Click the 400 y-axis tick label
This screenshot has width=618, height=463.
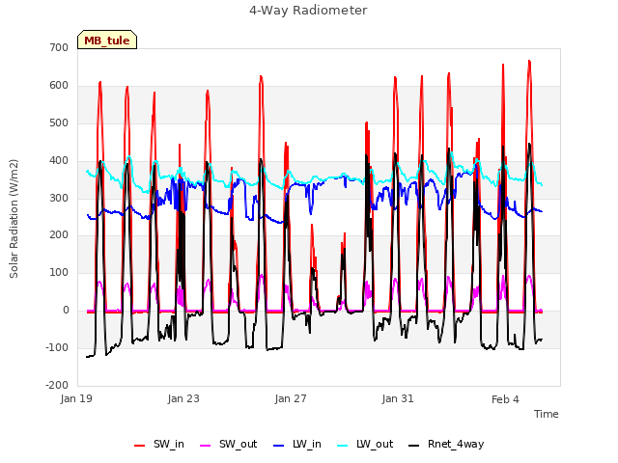click(x=59, y=161)
